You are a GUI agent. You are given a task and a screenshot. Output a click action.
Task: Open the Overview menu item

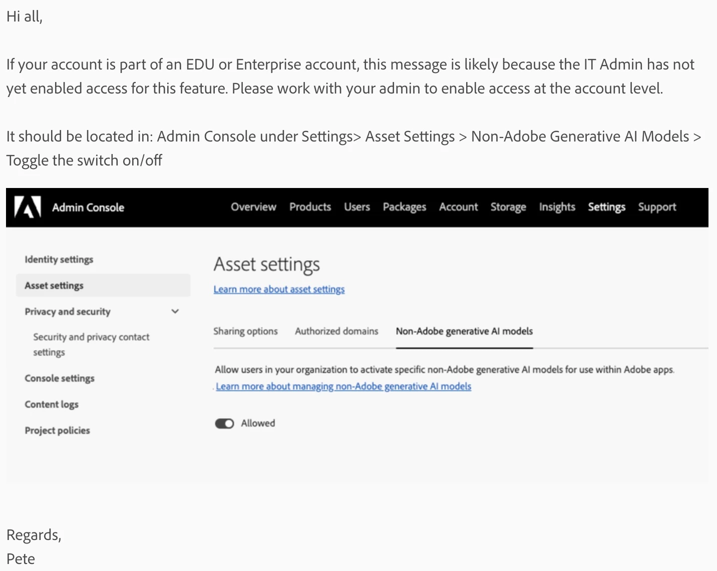click(253, 207)
